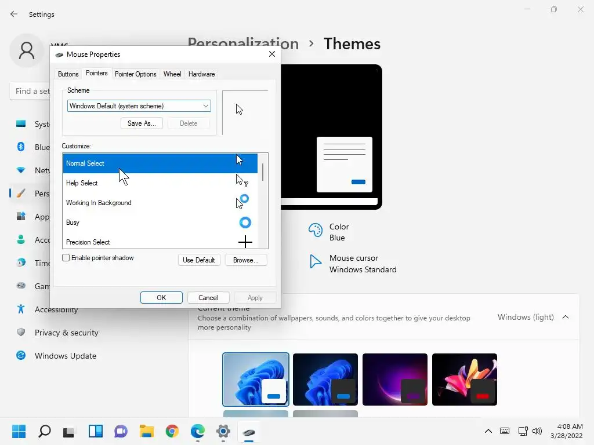Viewport: 594px width, 445px height.
Task: Open Windows Update settings
Action: tap(65, 356)
